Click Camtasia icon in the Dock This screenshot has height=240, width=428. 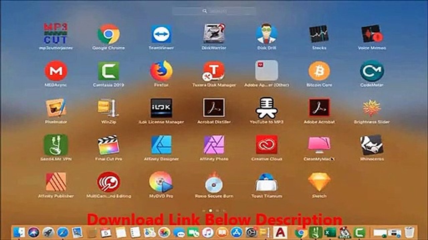click(x=359, y=232)
